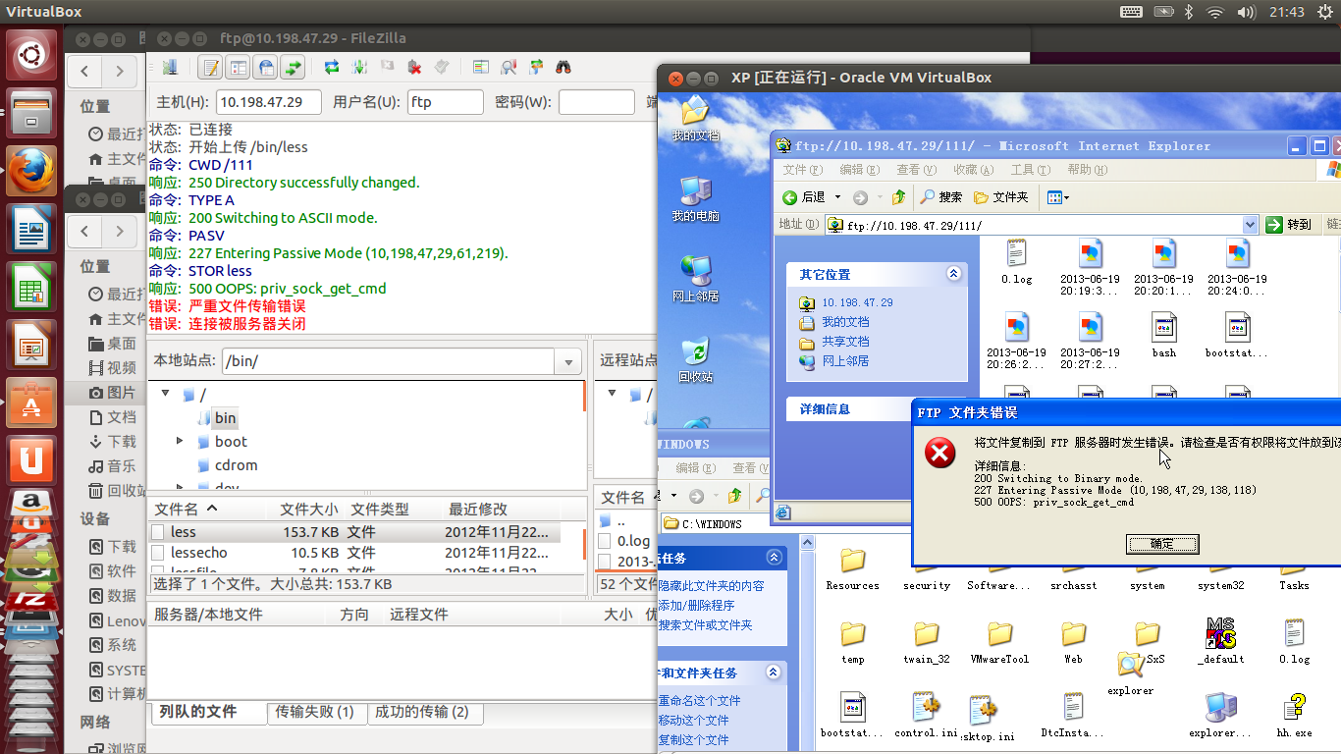
Task: Collapse the 其它位置 panel
Action: pyautogui.click(x=952, y=274)
